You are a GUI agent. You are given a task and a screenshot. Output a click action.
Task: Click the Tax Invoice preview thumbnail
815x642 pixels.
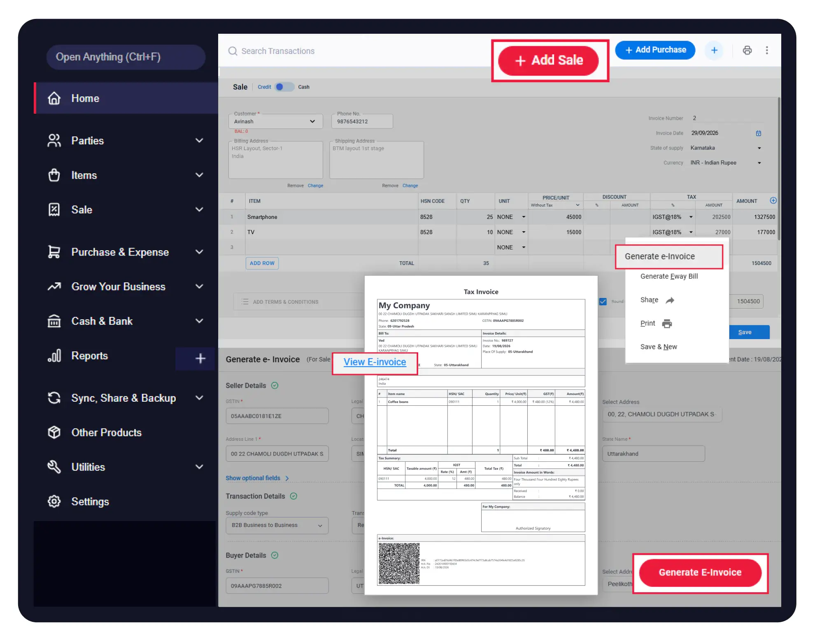point(481,435)
